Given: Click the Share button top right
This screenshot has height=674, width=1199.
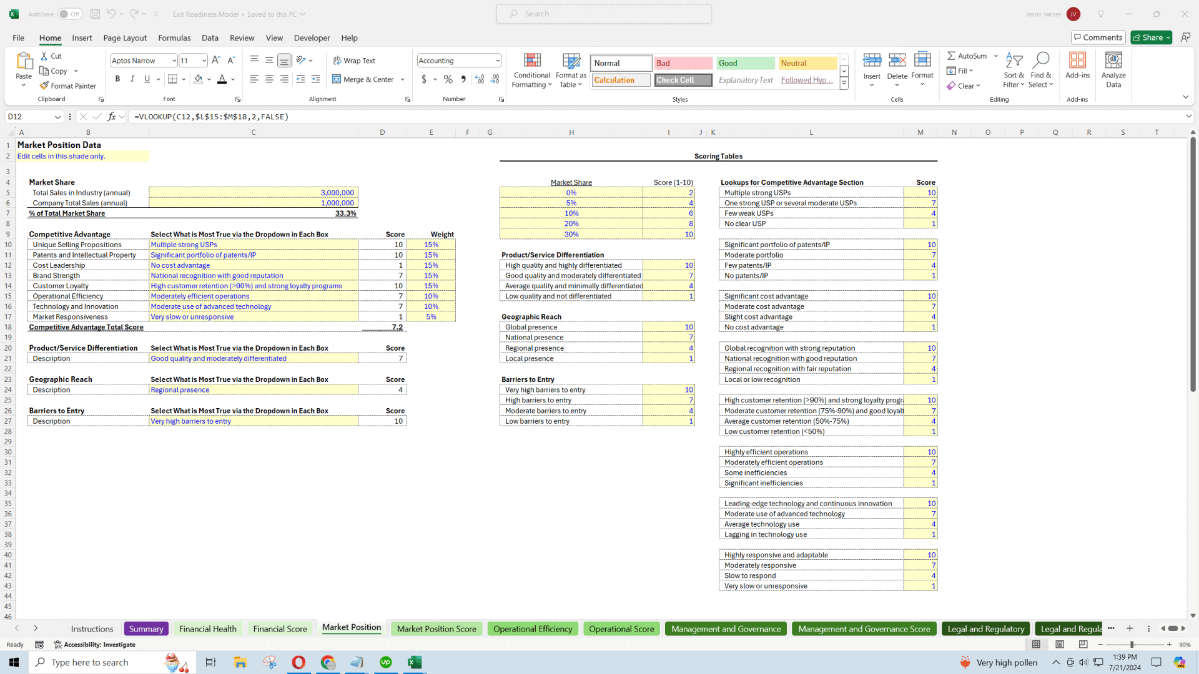Looking at the screenshot, I should (1150, 37).
